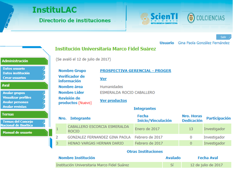Click Integrante column header

[80, 118]
